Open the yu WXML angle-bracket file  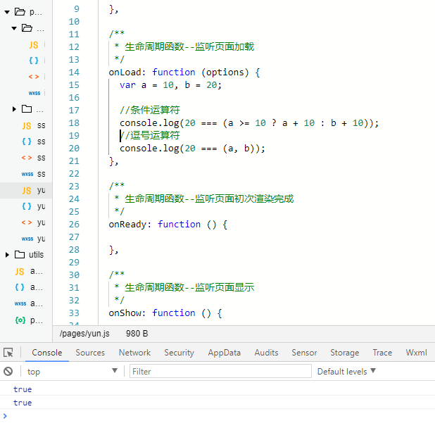pyautogui.click(x=34, y=222)
